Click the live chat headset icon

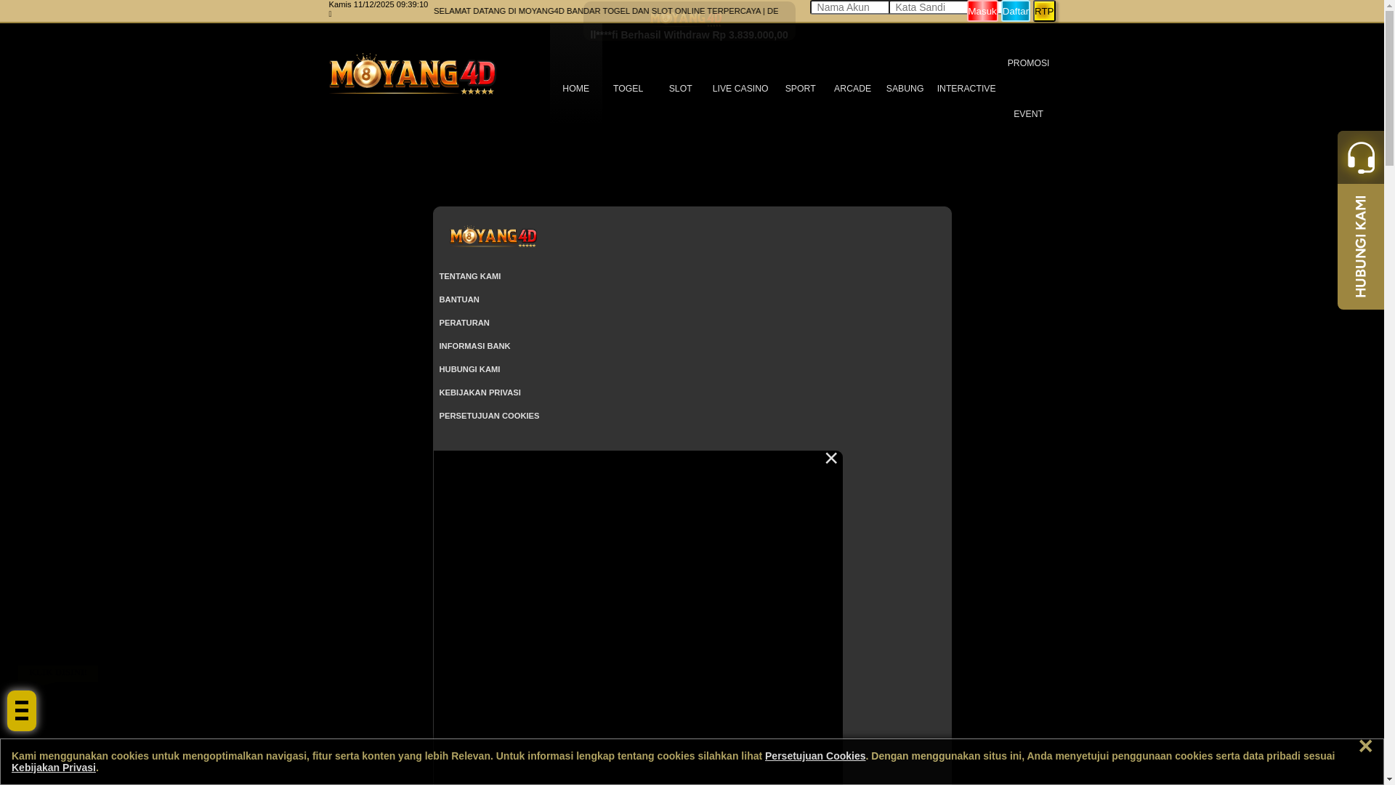click(x=1361, y=157)
